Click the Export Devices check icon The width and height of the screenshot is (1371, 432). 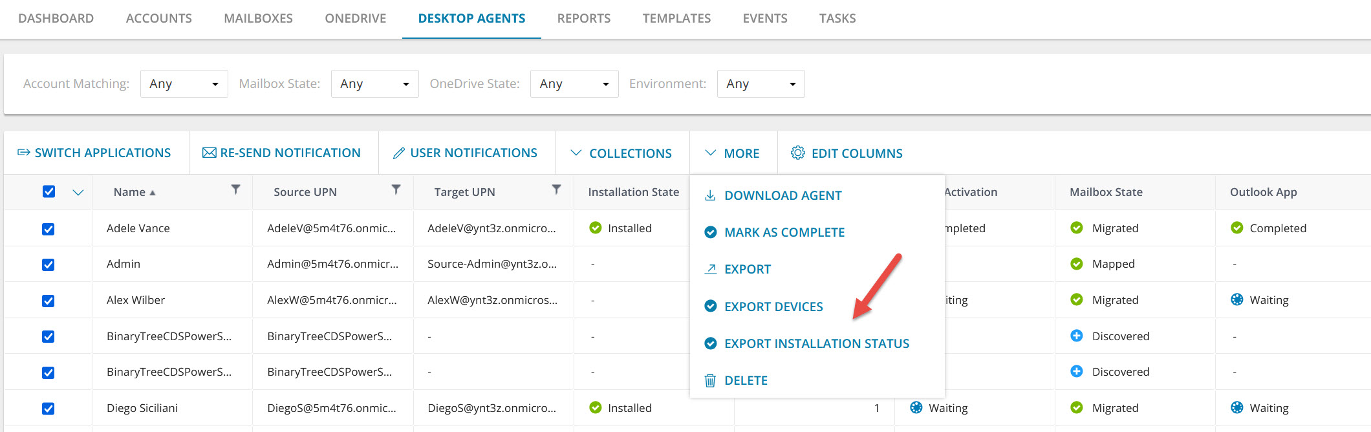[710, 306]
